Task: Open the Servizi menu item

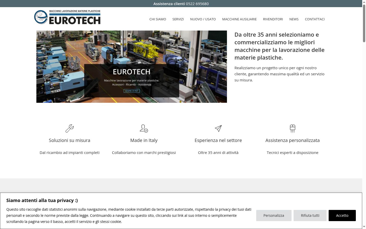Action: coord(178,19)
